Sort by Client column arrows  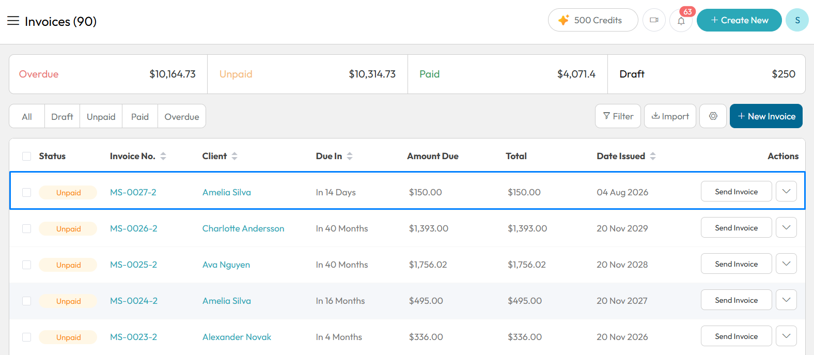click(x=234, y=156)
